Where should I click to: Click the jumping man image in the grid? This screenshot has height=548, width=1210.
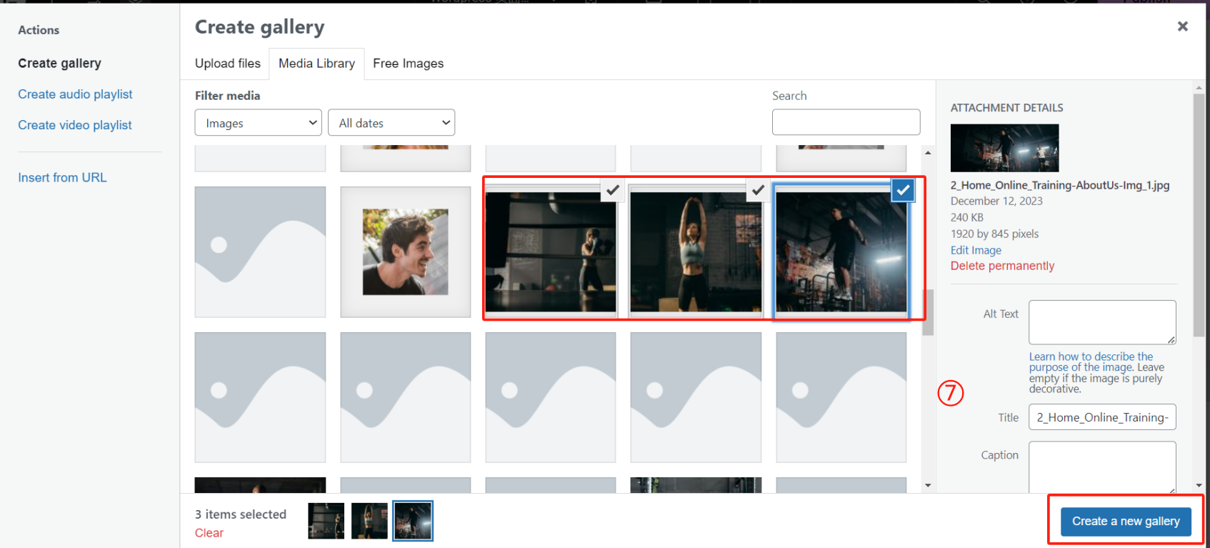pos(841,252)
